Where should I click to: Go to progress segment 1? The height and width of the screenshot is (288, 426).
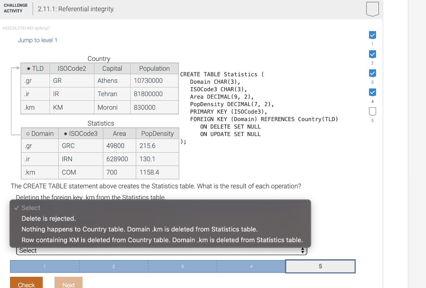pyautogui.click(x=45, y=266)
